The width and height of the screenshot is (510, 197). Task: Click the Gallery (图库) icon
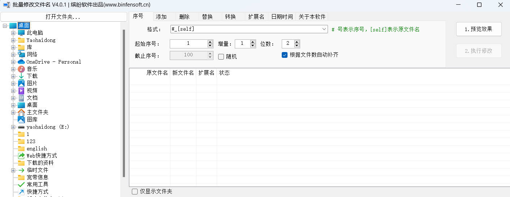click(x=21, y=120)
